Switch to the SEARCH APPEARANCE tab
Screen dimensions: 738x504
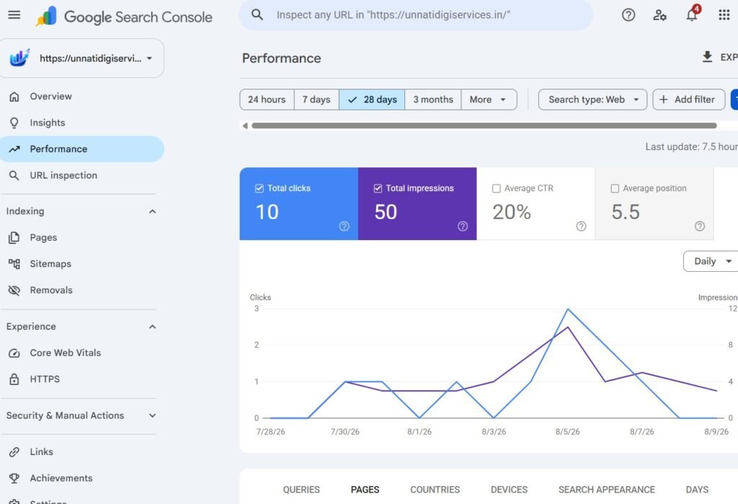tap(607, 490)
